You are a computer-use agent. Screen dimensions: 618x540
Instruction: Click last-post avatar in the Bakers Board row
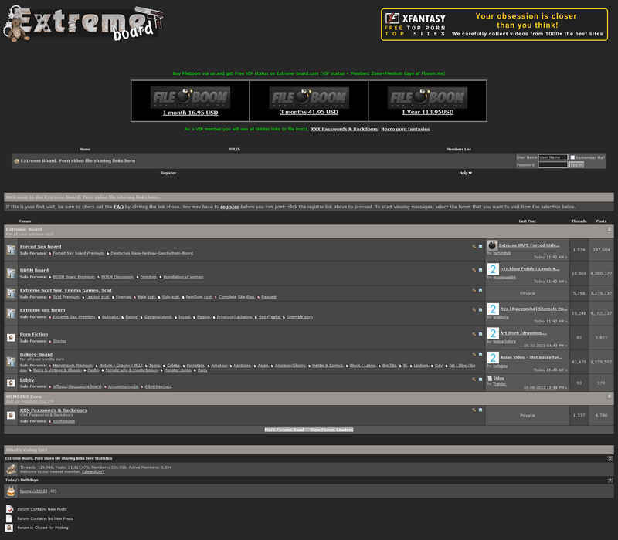493,358
